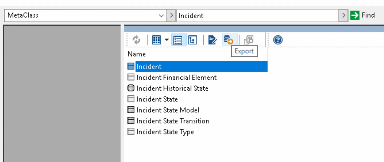Viewport: 384px width, 162px height.
Task: Click the refresh icon in toolbar
Action: point(136,40)
